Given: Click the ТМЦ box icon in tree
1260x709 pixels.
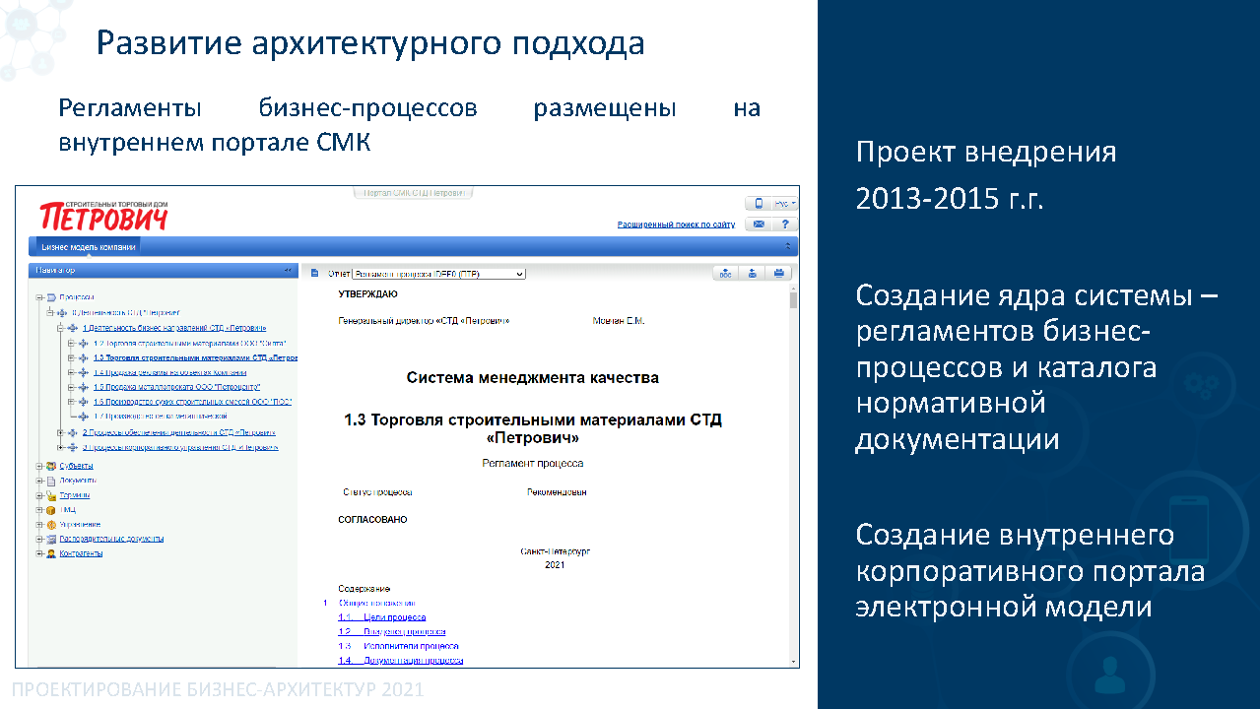Looking at the screenshot, I should [x=51, y=510].
